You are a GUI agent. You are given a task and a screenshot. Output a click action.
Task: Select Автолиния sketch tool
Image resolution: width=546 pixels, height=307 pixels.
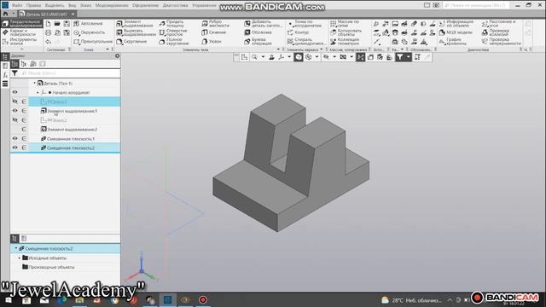(x=88, y=23)
